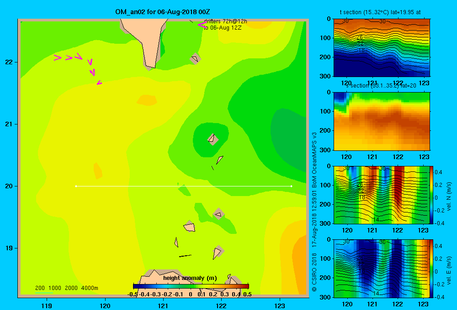457x310 pixels.
Task: Click longitude label 121 under the main map
Action: point(163,305)
